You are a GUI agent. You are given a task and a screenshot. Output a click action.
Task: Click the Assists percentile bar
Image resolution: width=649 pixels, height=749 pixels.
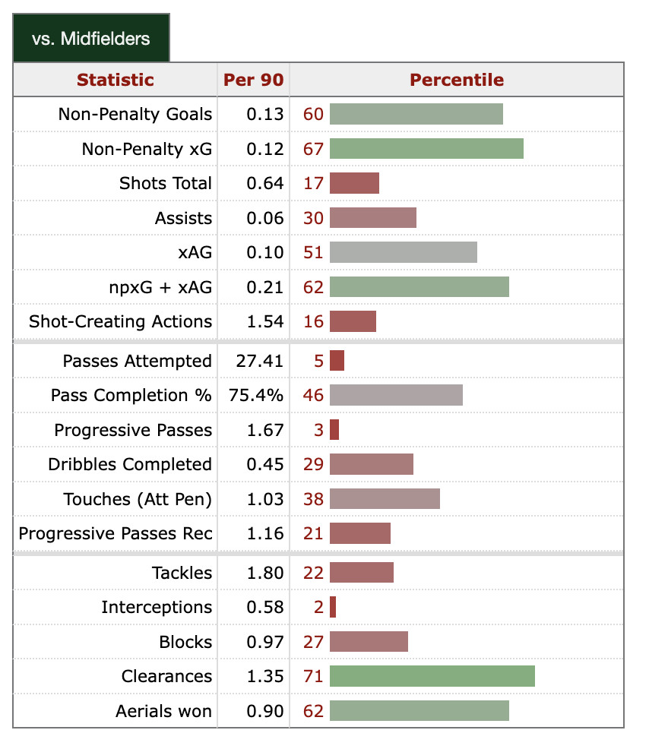373,219
